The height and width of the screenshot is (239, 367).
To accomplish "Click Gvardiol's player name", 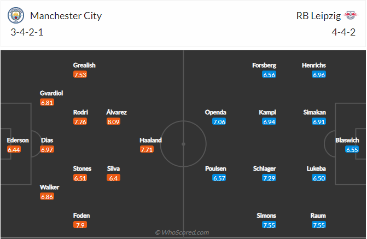I will pos(51,93).
